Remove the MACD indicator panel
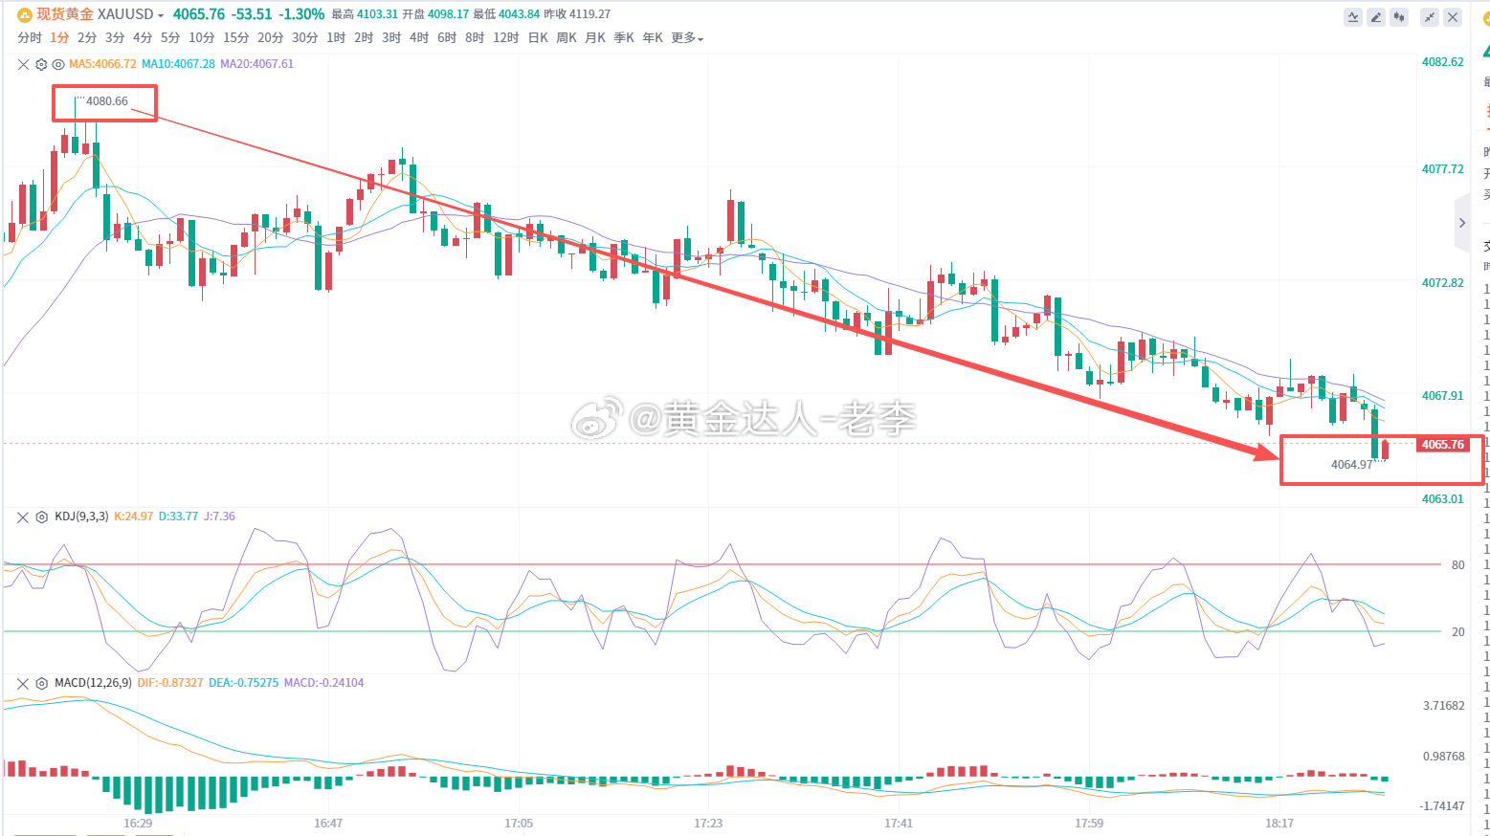Image resolution: width=1490 pixels, height=836 pixels. pos(23,683)
